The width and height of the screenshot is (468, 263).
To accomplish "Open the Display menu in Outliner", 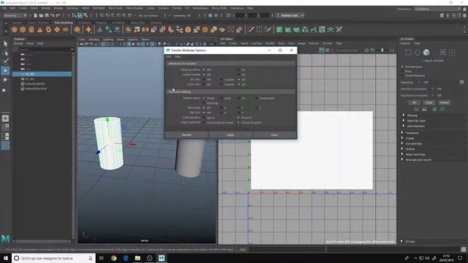I will [x=18, y=44].
